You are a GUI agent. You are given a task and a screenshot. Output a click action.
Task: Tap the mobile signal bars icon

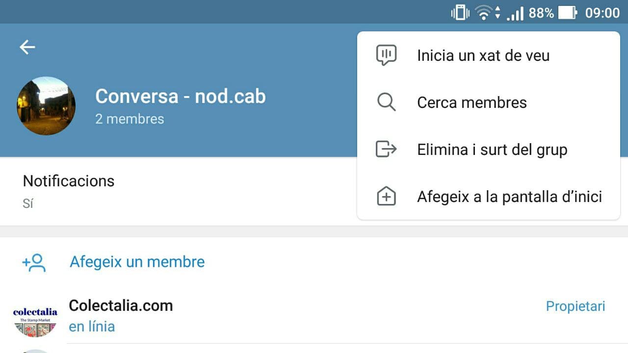pos(515,13)
